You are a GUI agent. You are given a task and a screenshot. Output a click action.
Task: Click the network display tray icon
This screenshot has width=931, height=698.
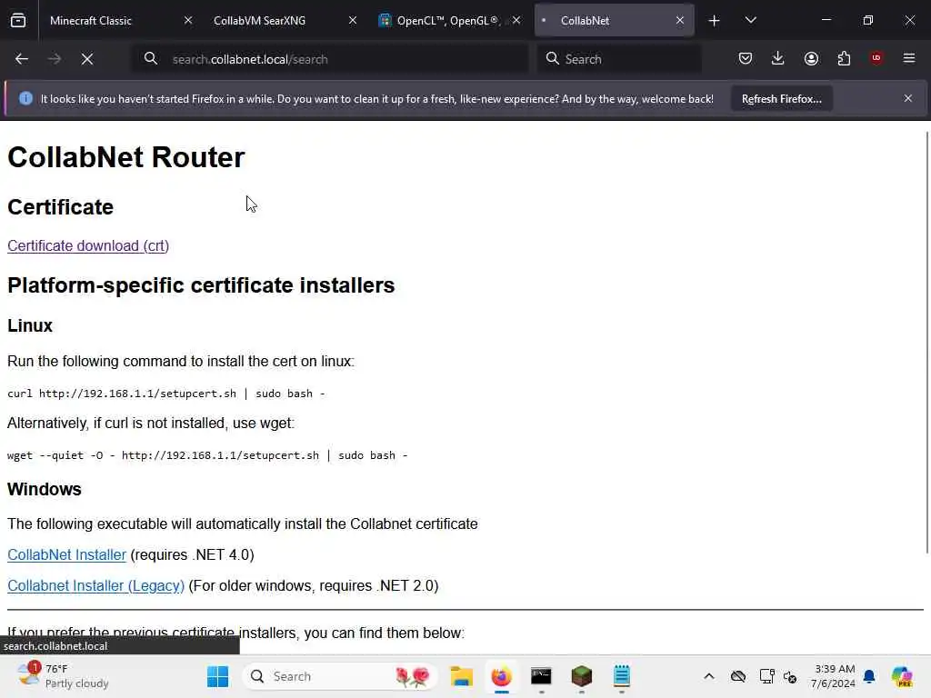click(x=766, y=676)
